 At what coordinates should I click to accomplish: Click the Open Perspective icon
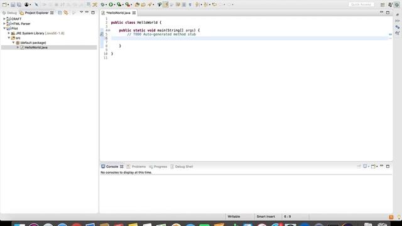click(x=383, y=4)
